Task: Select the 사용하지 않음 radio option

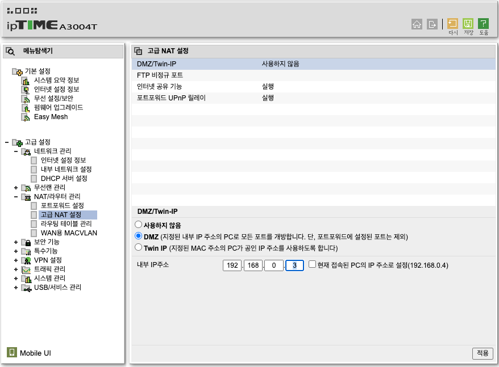Action: [138, 224]
